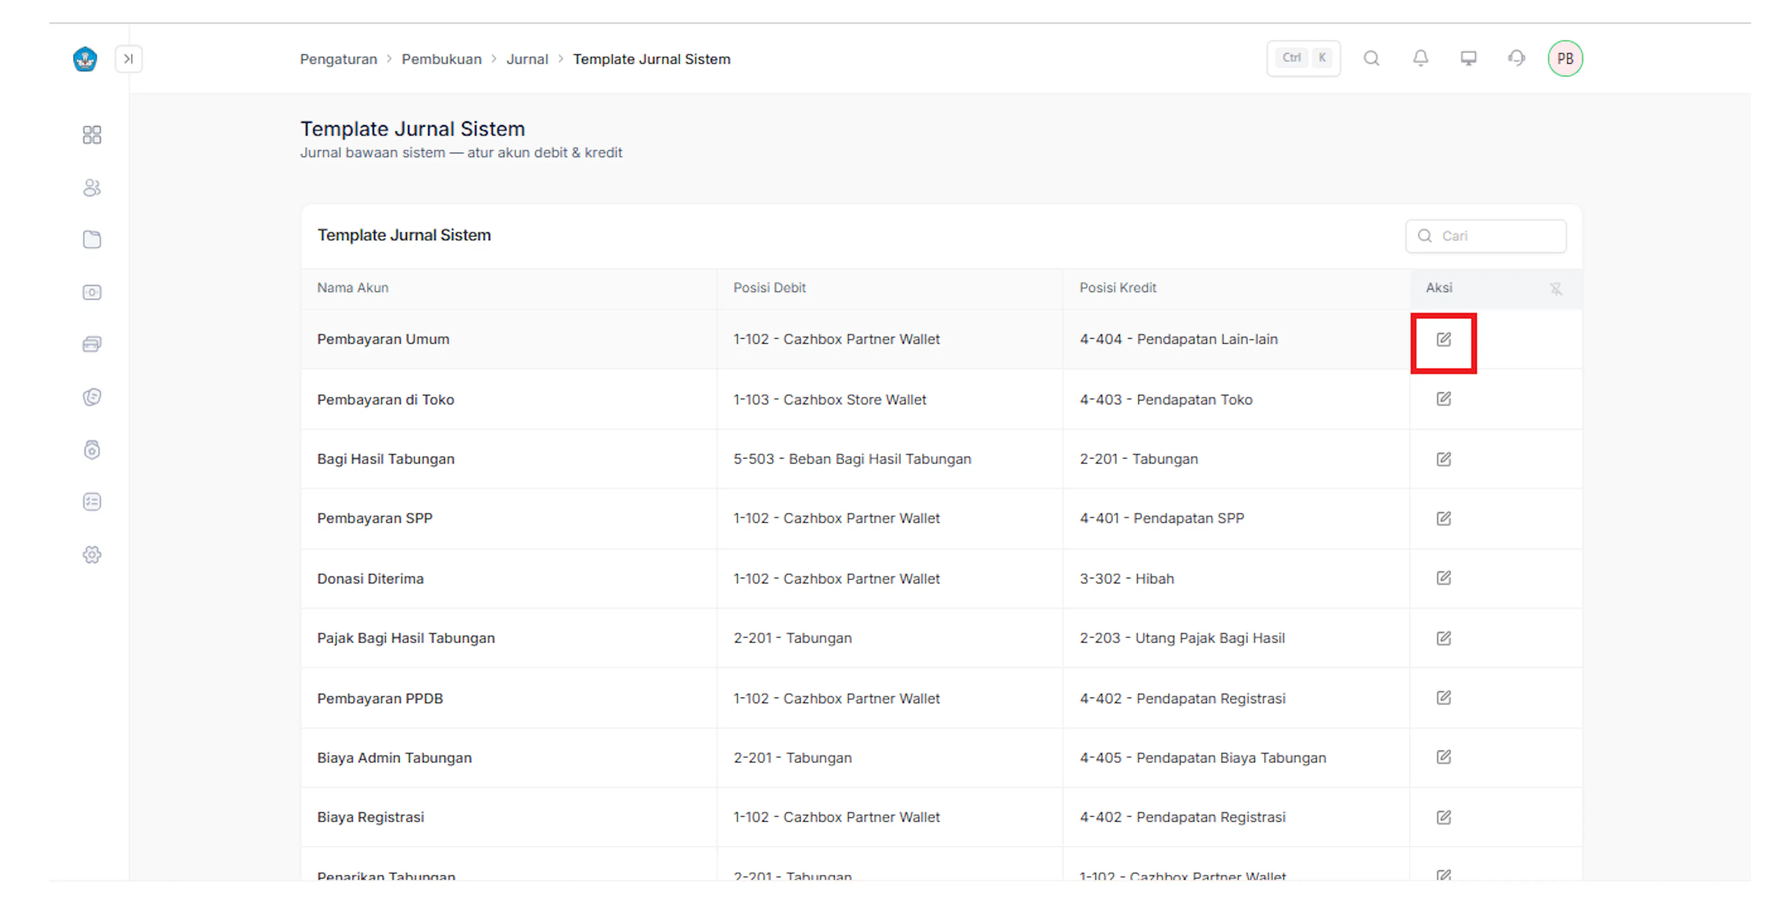Image resolution: width=1770 pixels, height=899 pixels.
Task: Edit the Biaya Admin Tabungan row
Action: coord(1443,758)
